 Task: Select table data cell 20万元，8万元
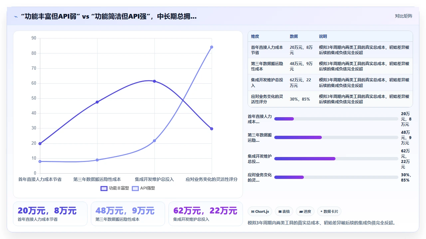pyautogui.click(x=301, y=50)
